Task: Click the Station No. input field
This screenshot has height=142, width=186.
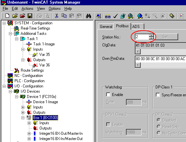Action: (142, 37)
